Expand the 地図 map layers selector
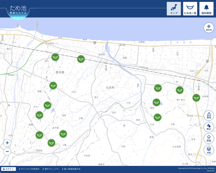The image size is (216, 173). coord(209,150)
